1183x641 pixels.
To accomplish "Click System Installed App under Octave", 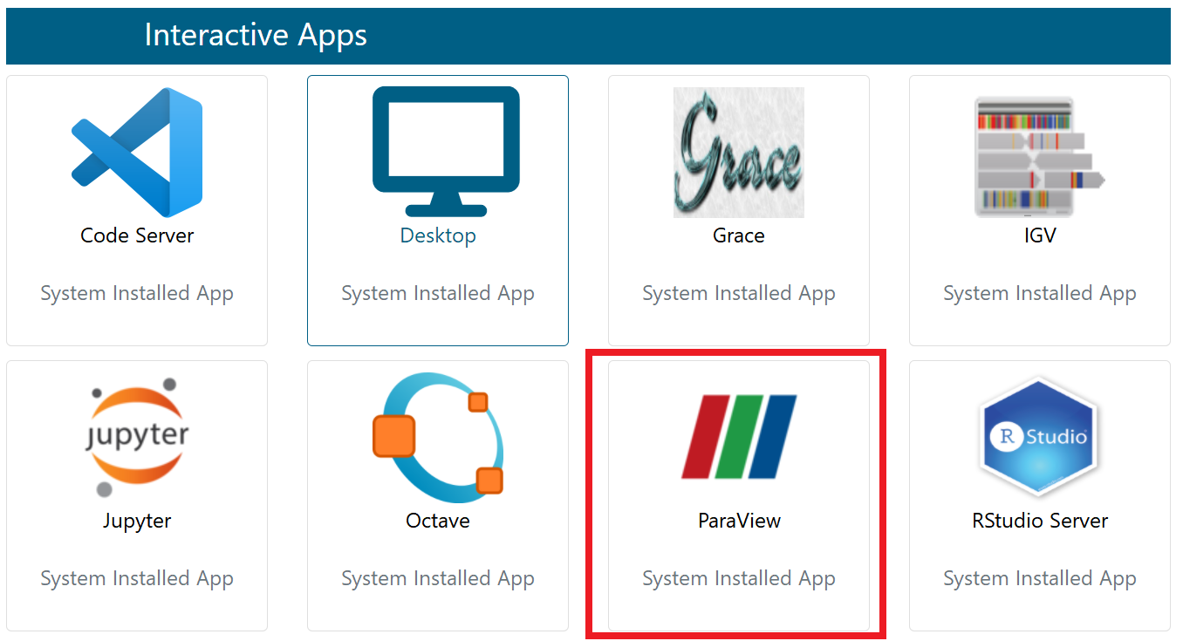I will (438, 579).
